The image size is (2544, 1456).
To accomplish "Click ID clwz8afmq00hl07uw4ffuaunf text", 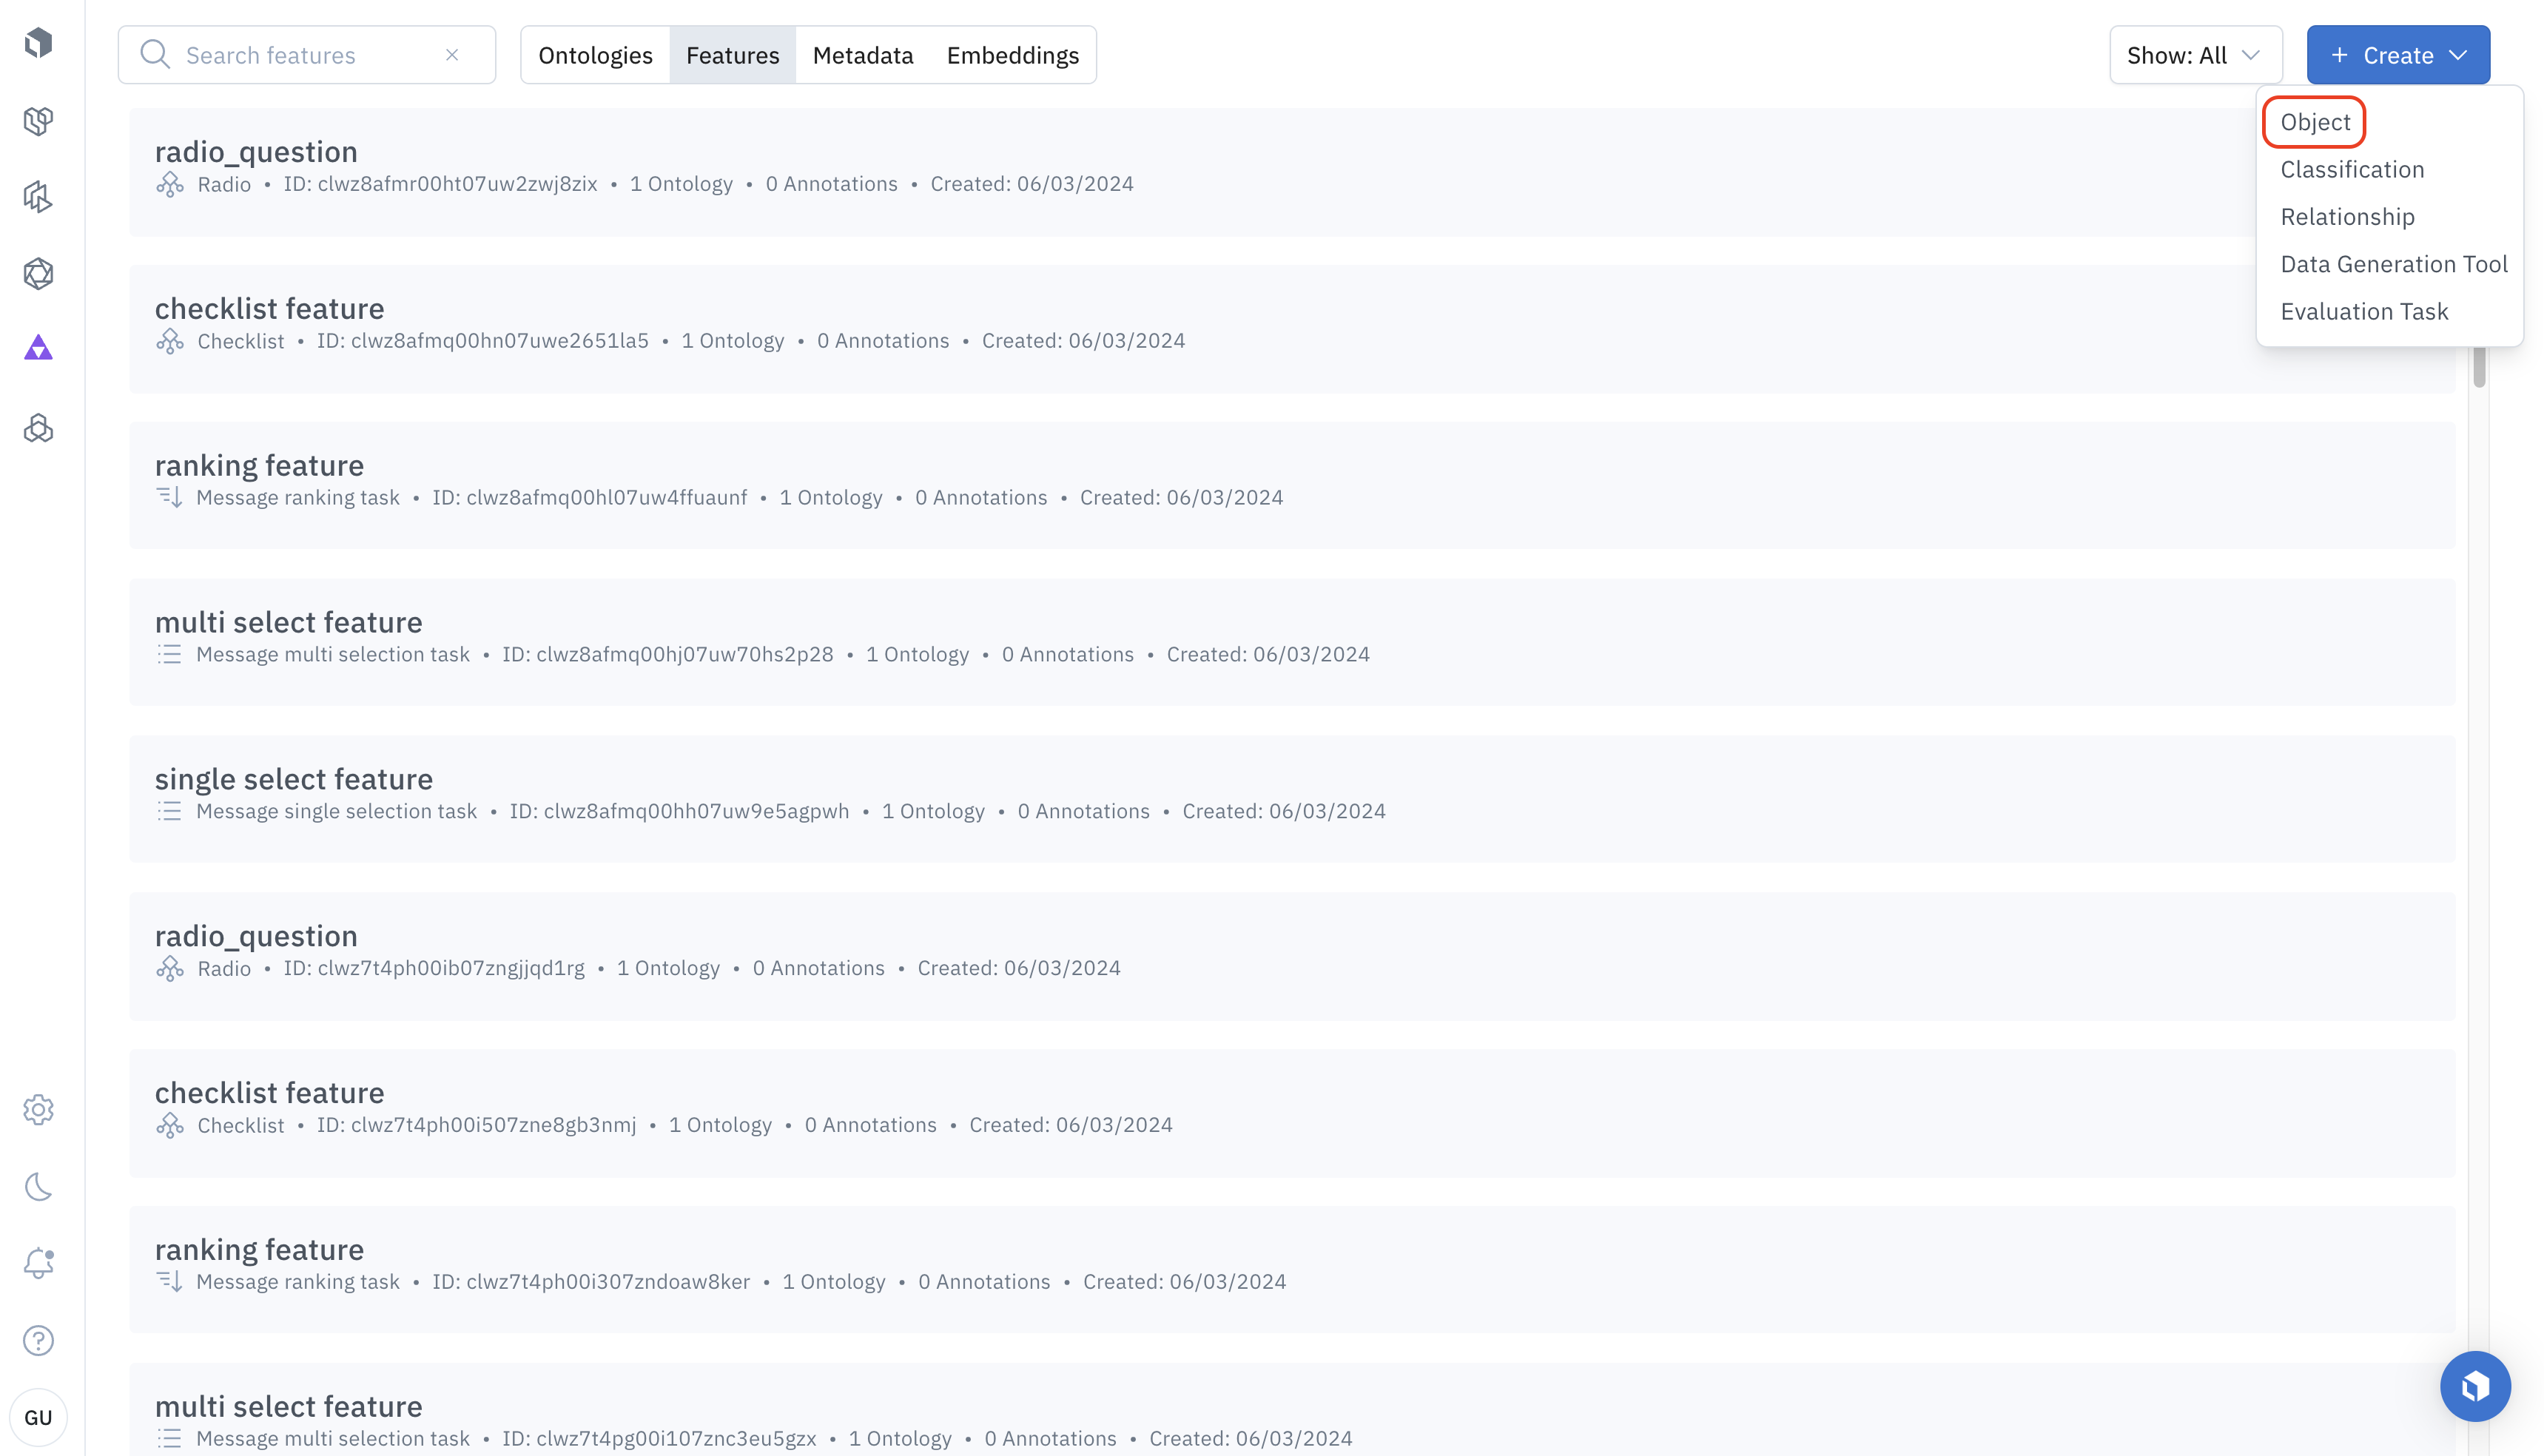I will click(589, 497).
